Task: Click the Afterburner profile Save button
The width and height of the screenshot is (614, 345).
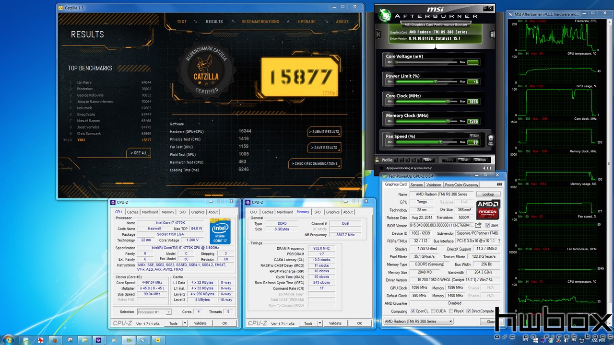Action: coord(428,160)
